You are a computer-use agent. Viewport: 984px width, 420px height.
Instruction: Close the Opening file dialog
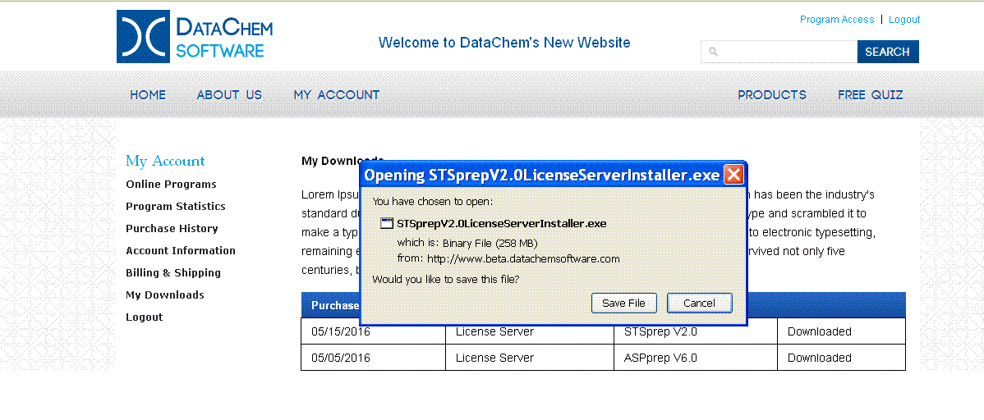733,175
